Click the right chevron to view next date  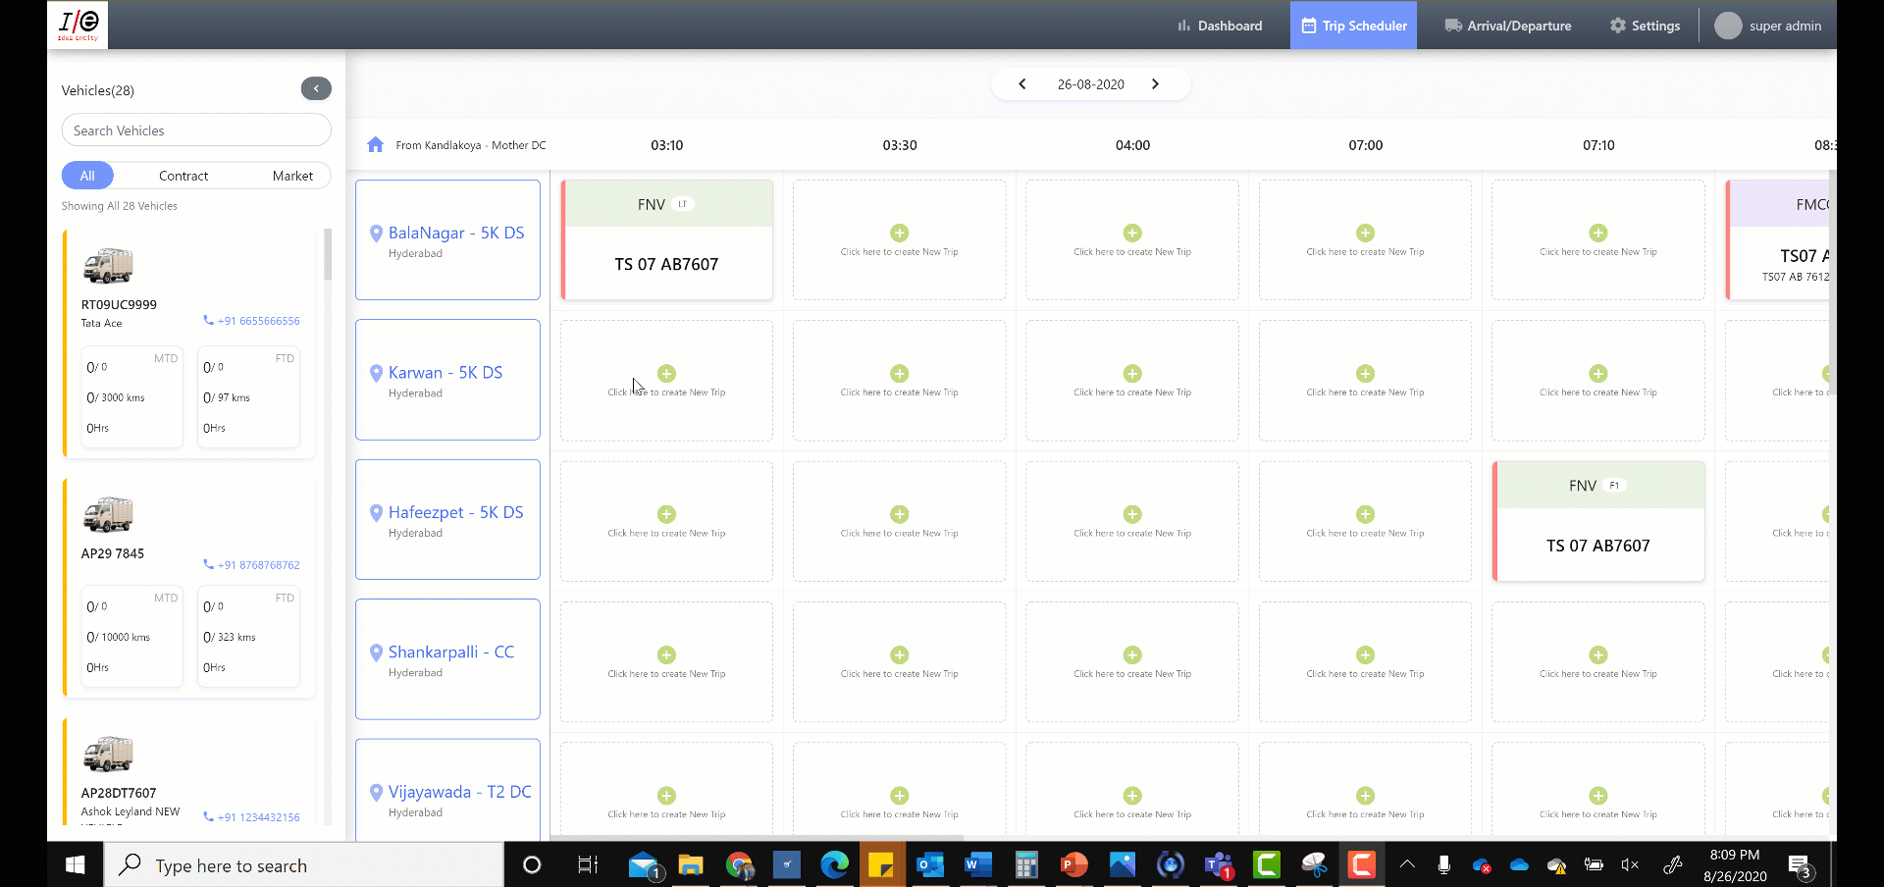[1155, 83]
